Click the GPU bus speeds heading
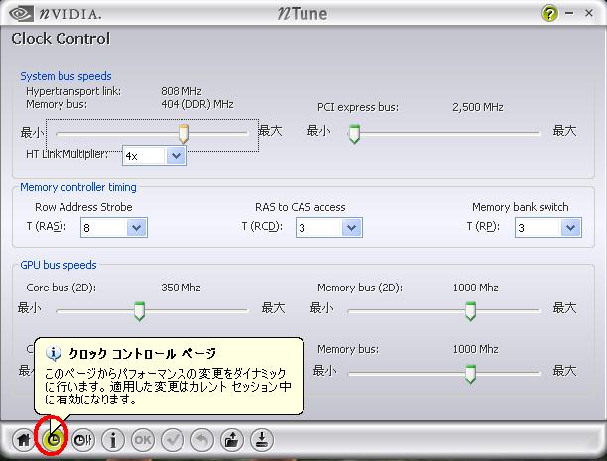Image resolution: width=607 pixels, height=461 pixels. [59, 265]
